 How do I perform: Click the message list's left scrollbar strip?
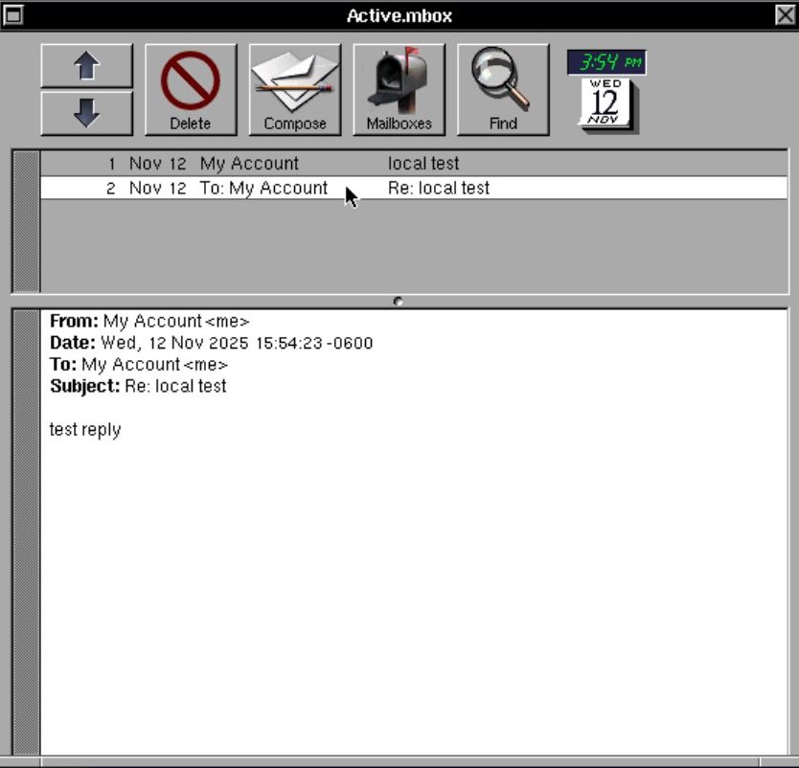point(26,220)
